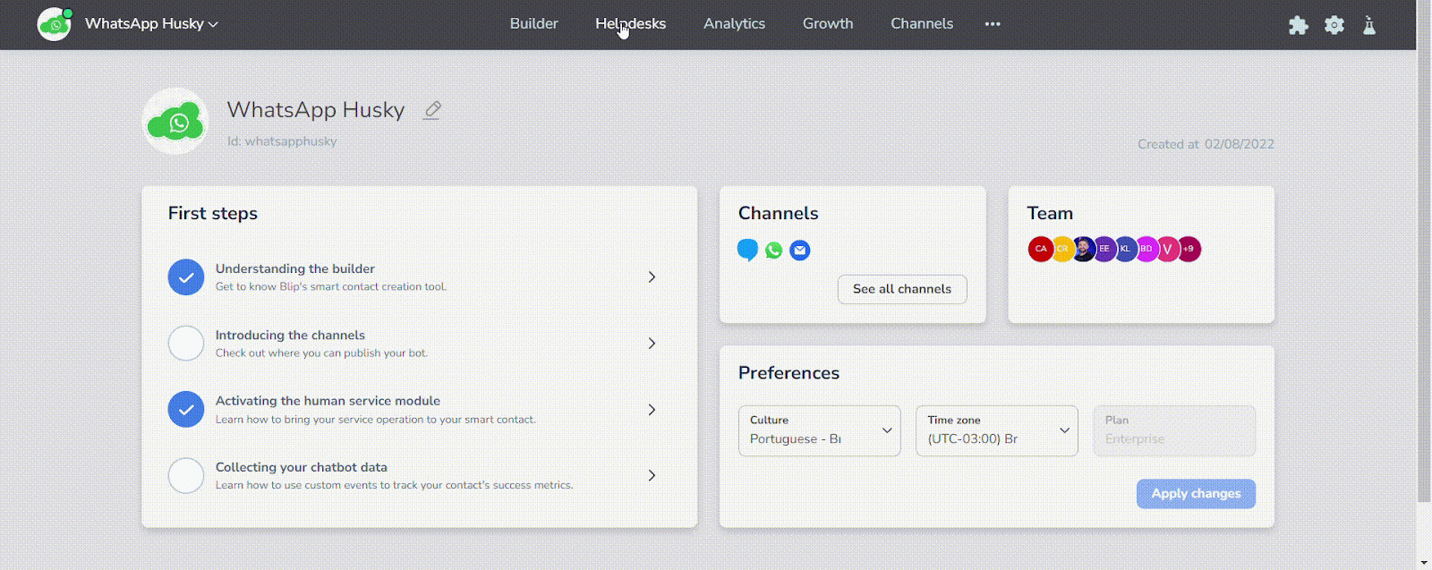
Task: Click the Id: whatsapphusky text
Action: pos(282,141)
